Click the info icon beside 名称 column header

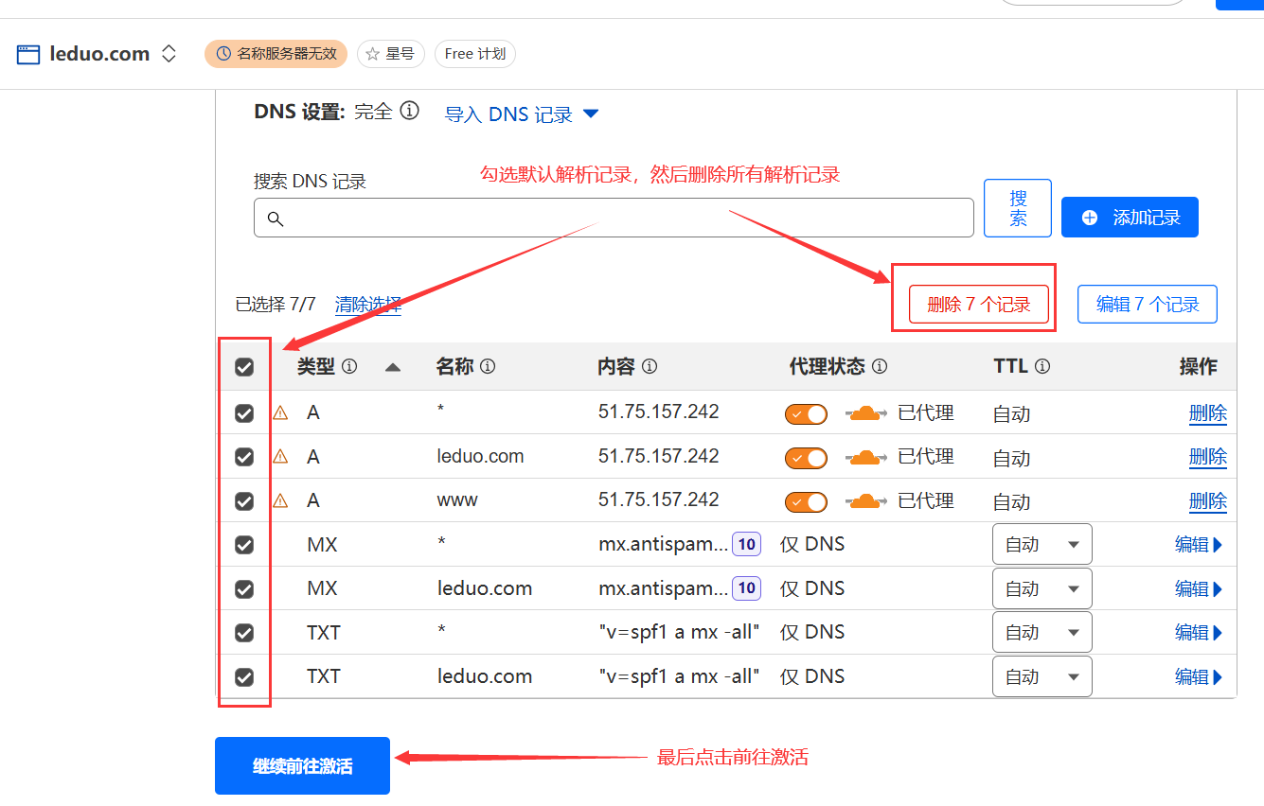(488, 366)
